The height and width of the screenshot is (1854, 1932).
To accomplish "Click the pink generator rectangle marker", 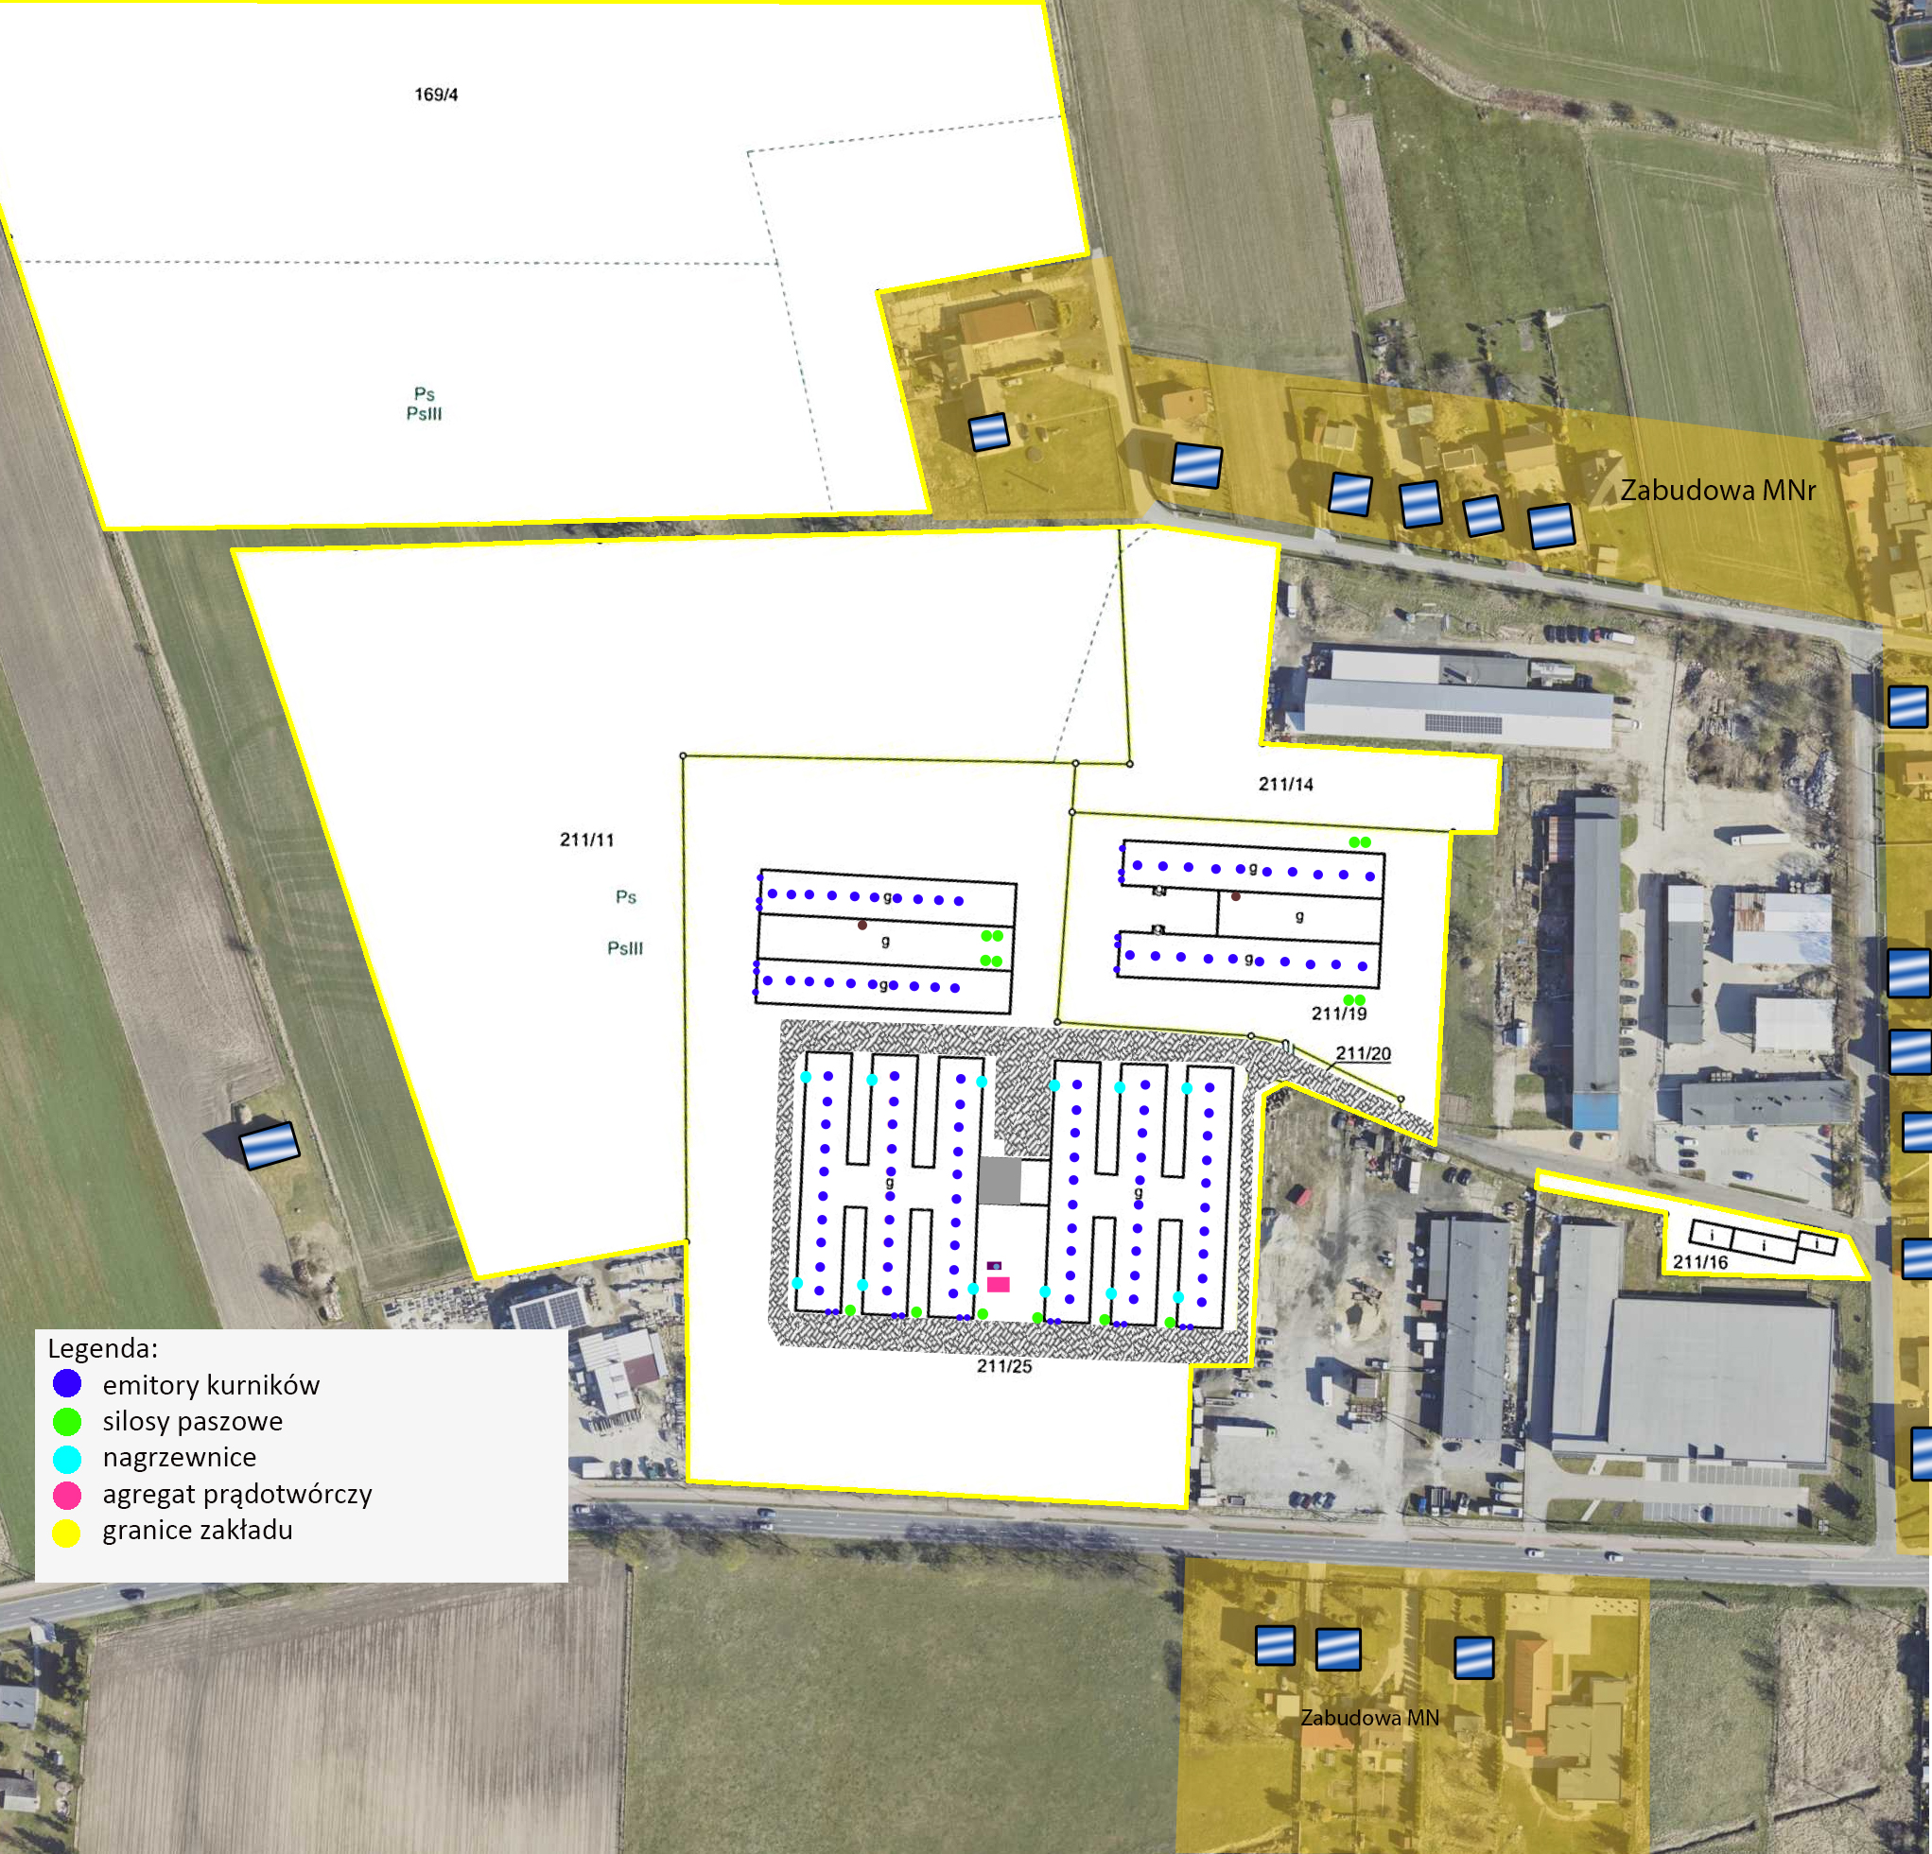I will (x=998, y=1284).
